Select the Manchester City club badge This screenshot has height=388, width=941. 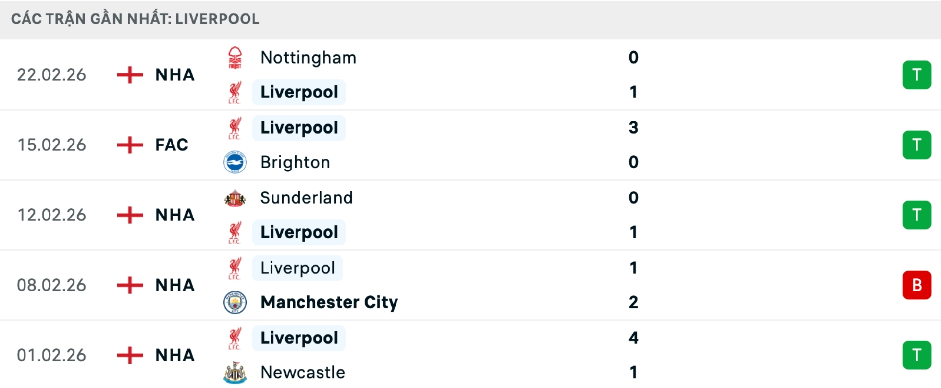(x=235, y=302)
